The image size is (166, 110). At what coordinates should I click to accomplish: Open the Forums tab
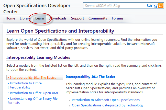click(x=118, y=18)
